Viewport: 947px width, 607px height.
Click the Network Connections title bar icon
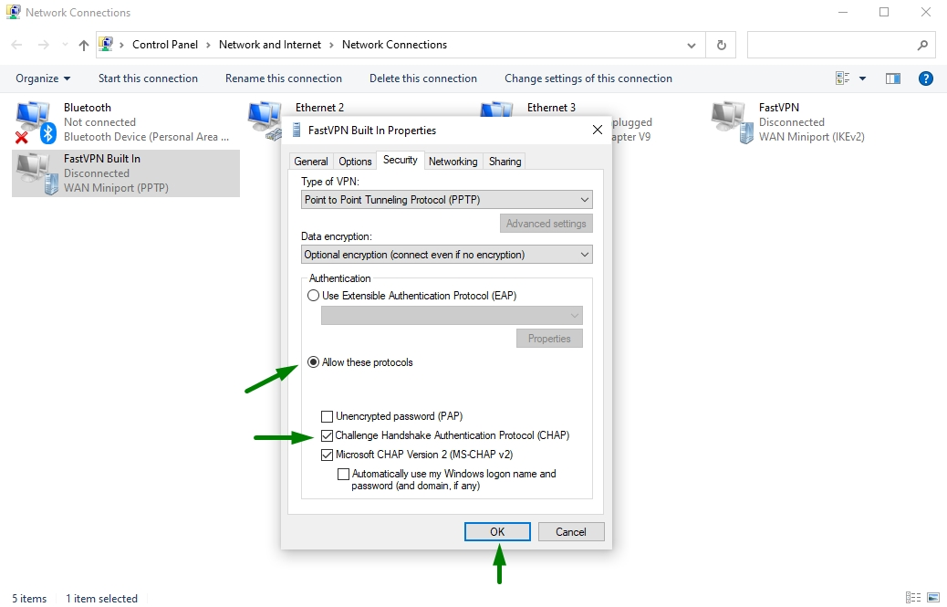(x=14, y=12)
